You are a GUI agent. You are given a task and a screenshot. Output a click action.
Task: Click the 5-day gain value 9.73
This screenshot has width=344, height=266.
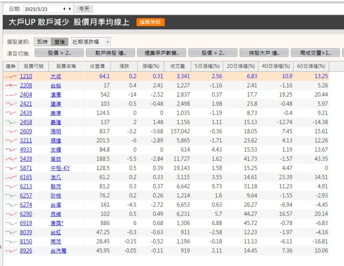[x=217, y=186]
